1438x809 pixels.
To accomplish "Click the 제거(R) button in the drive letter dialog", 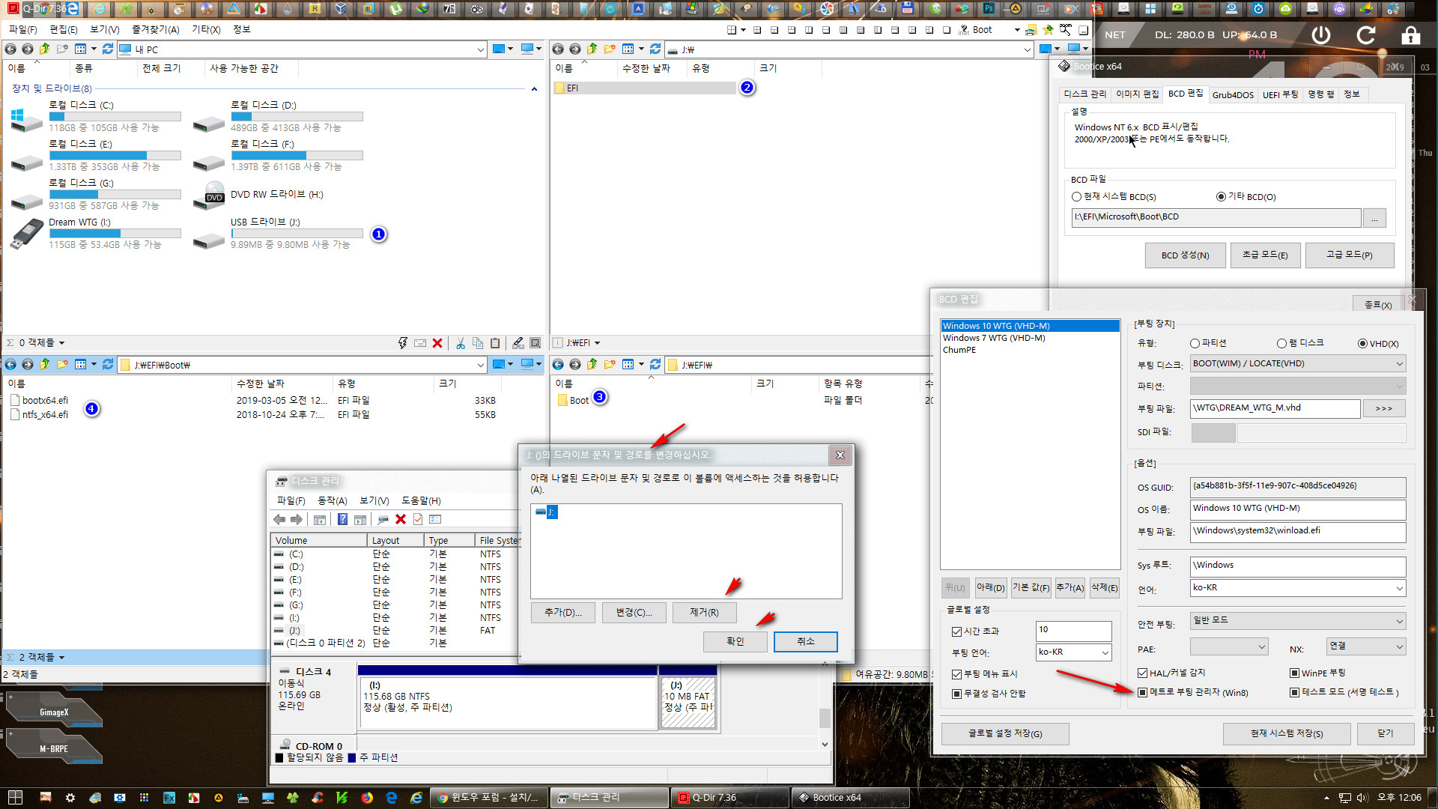I will pyautogui.click(x=704, y=613).
